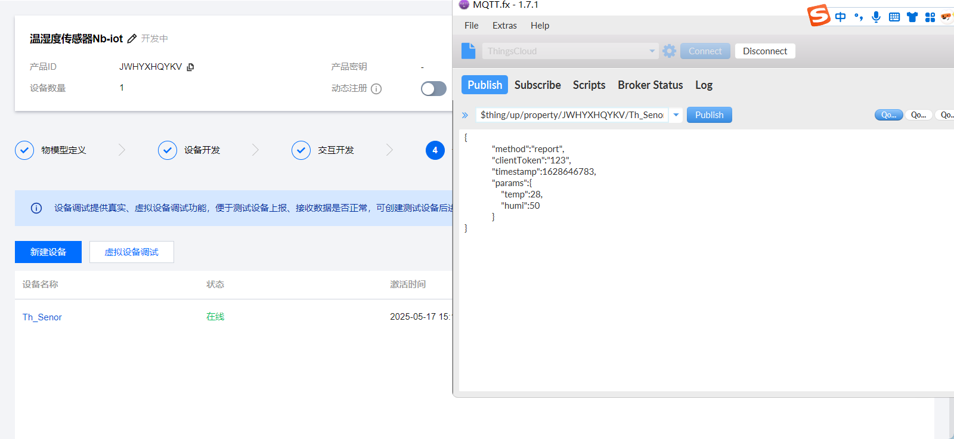Create a new device with 新建设备
Screen dimensions: 954x439
[48, 252]
